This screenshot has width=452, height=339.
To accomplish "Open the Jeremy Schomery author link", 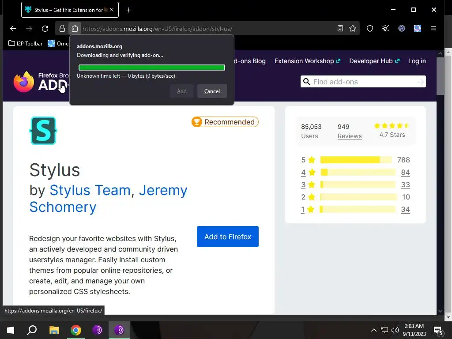I will click(109, 199).
